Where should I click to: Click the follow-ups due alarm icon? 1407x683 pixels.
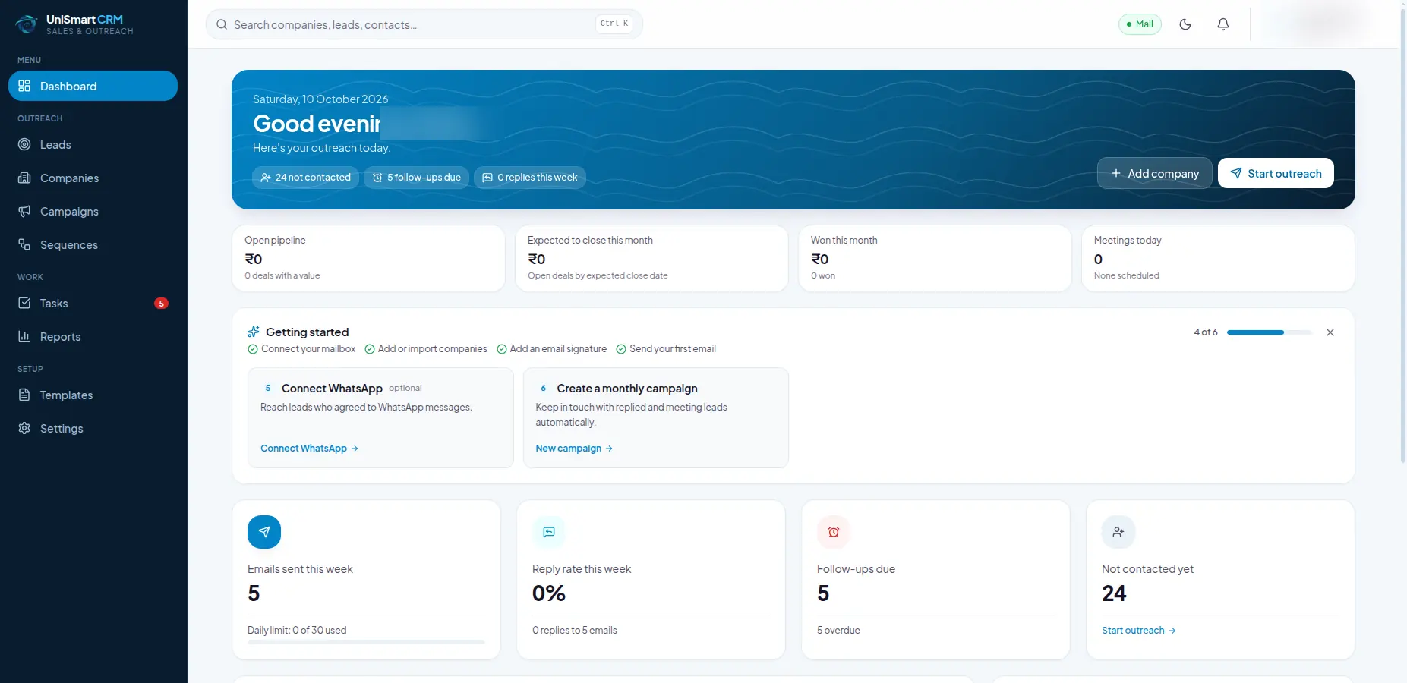point(834,532)
